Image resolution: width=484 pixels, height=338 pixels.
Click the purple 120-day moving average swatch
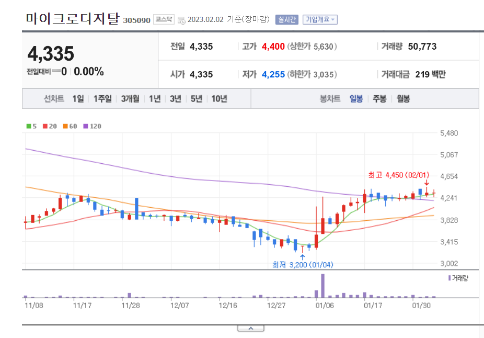(86, 126)
